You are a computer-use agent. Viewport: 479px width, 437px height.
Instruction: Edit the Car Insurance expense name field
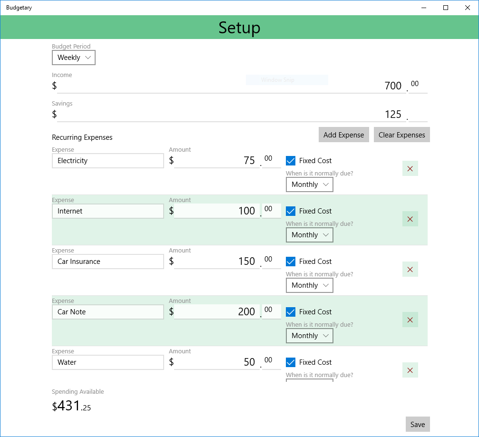[108, 262]
